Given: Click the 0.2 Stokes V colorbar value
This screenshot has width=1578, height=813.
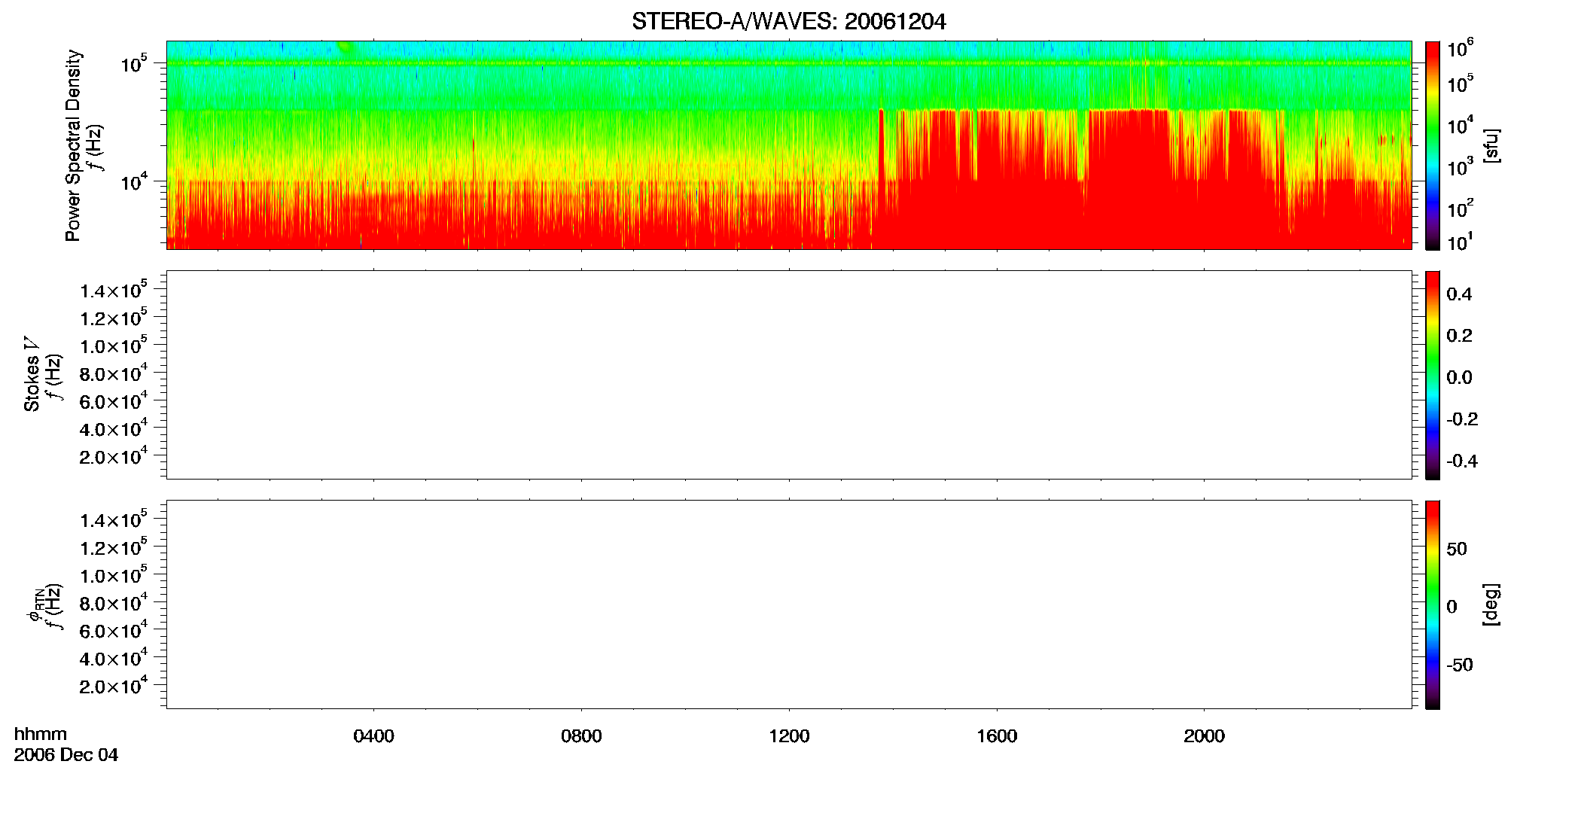Looking at the screenshot, I should coord(1459,336).
